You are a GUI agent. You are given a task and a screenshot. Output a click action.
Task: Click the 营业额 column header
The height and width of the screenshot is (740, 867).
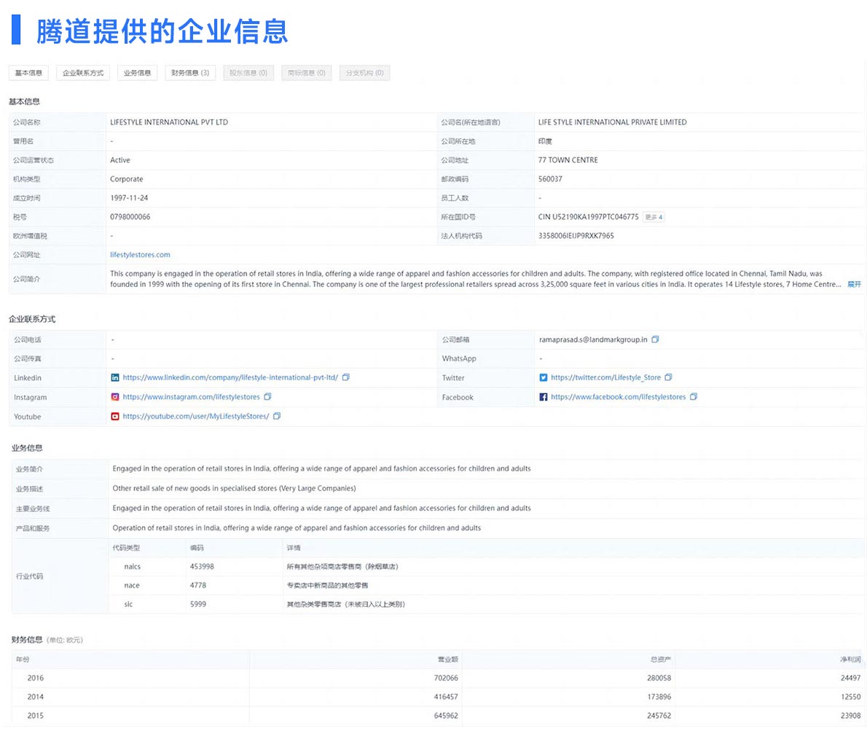coord(447,659)
